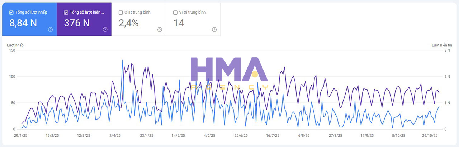Click the 29/1/25 date on the axis

coord(21,136)
